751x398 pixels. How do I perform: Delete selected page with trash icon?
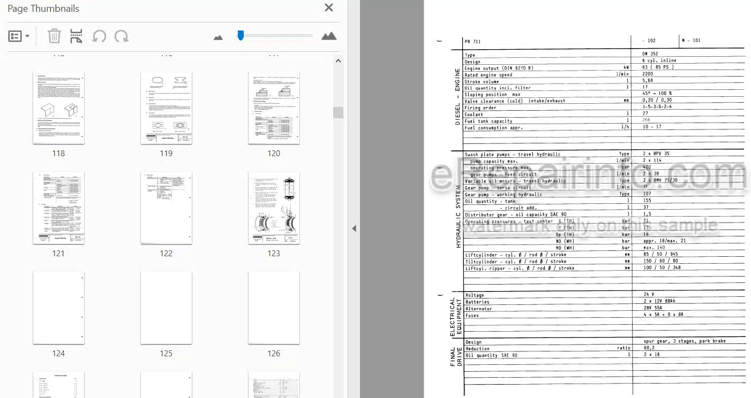tap(54, 36)
